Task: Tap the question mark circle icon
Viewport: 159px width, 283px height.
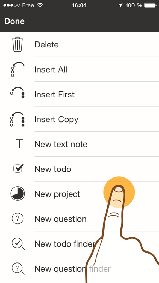Action: point(17,219)
